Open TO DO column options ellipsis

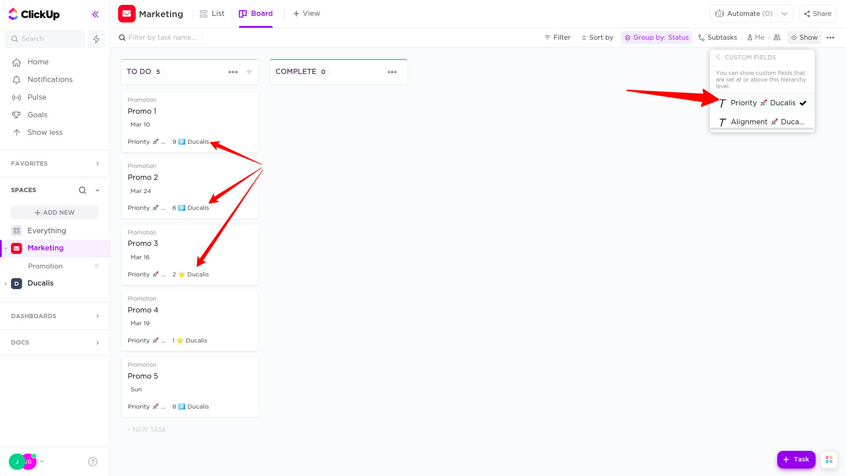pos(233,72)
